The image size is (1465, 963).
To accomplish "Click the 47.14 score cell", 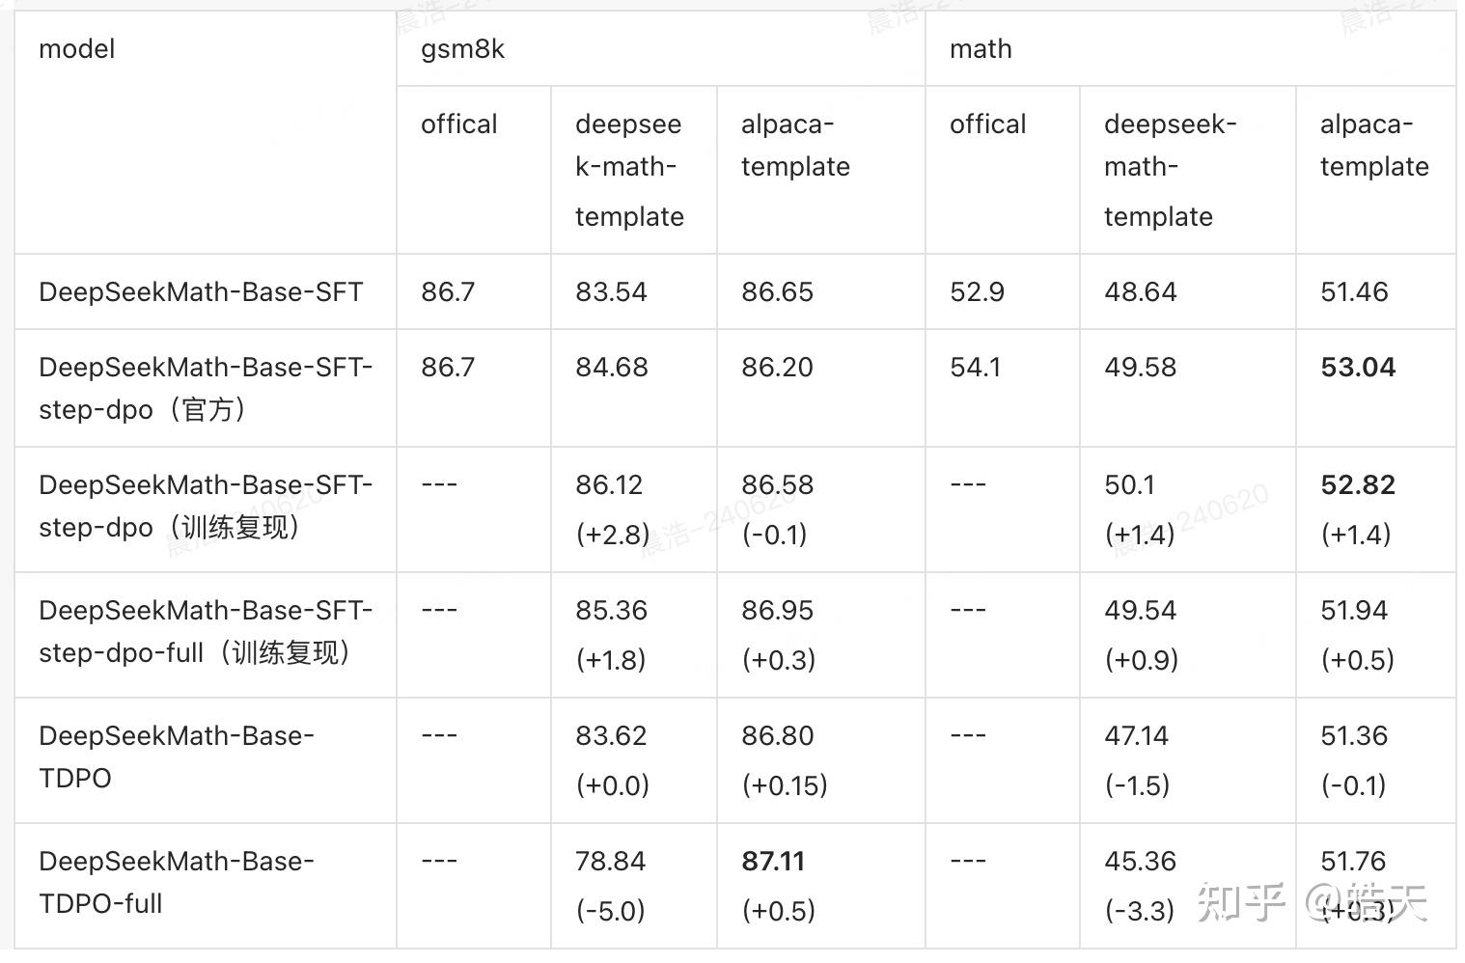I will coord(1136,735).
